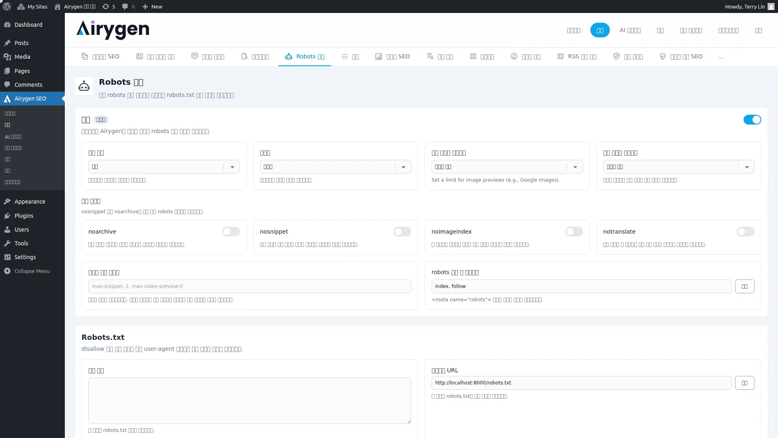Expand the dropdown above the nosnippet card

336,167
